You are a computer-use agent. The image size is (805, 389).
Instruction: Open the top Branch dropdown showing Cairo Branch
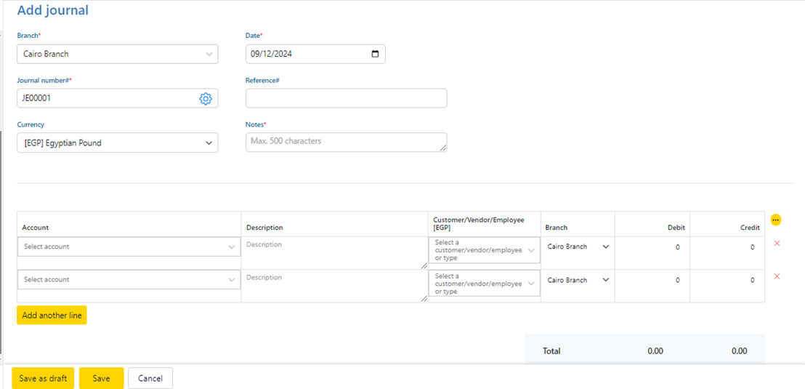(117, 54)
